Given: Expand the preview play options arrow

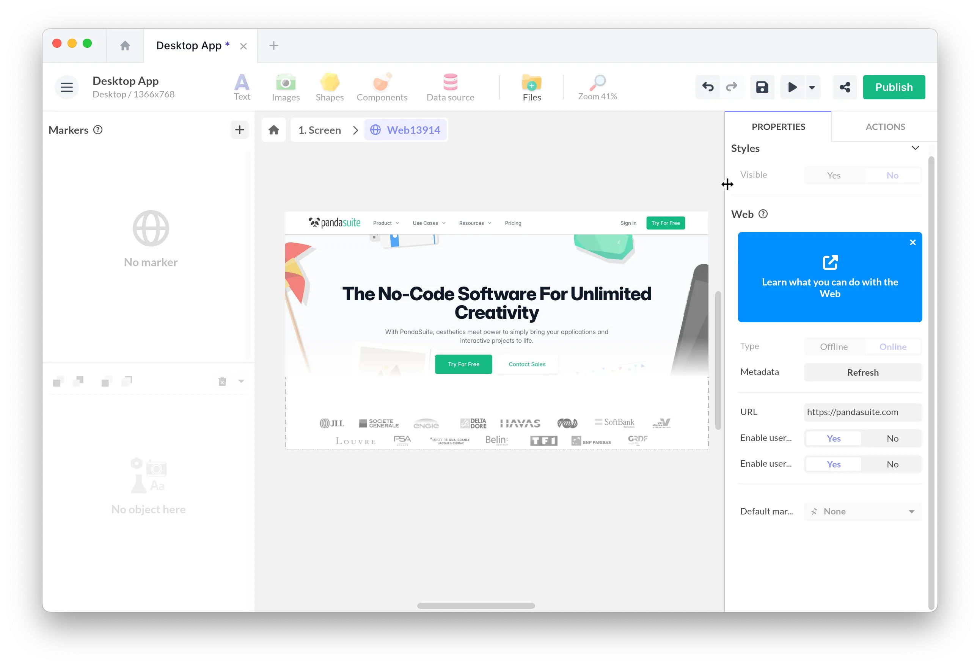Looking at the screenshot, I should click(x=811, y=87).
